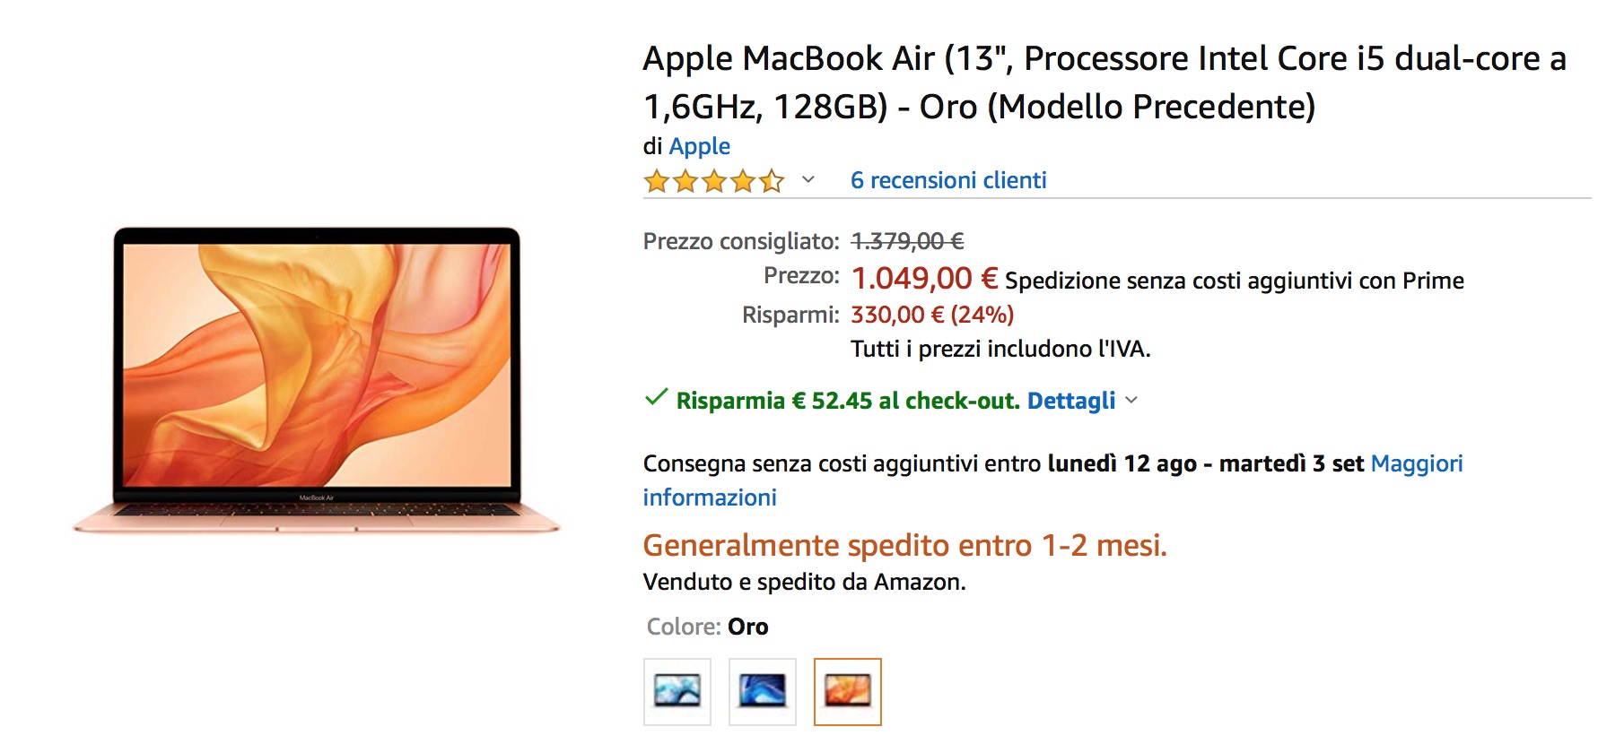Click the crossed-out 1.379,00 € price
The image size is (1624, 744).
coord(907,241)
